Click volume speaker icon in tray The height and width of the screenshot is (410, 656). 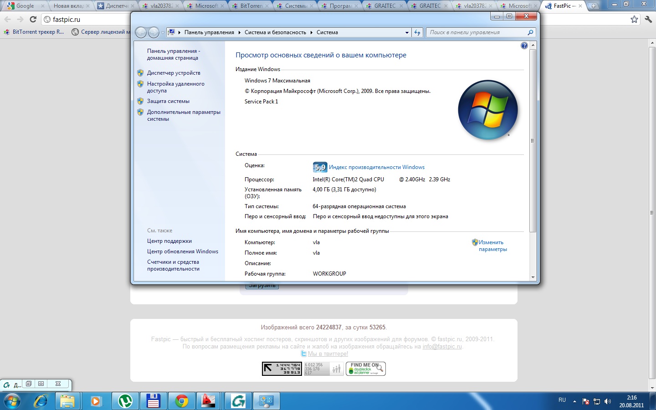607,401
